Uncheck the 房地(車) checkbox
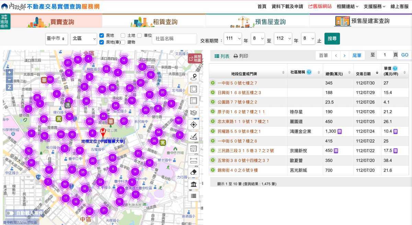412x225 pixels. pos(102,42)
